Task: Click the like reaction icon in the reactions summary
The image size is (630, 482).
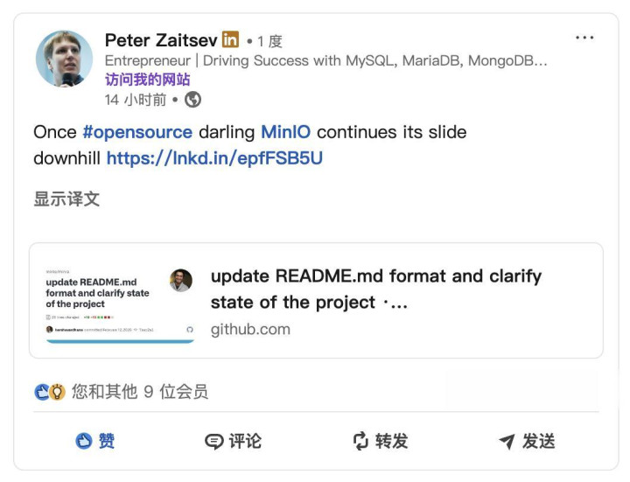Action: pos(41,392)
